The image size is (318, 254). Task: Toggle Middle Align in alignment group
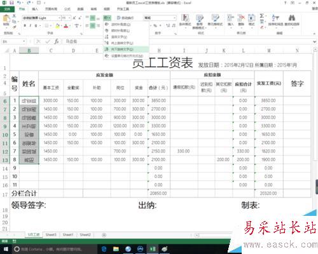tap(93, 18)
